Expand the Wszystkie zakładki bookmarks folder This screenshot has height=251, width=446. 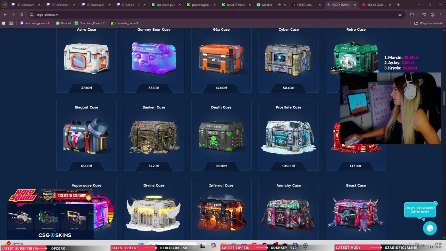pyautogui.click(x=428, y=23)
